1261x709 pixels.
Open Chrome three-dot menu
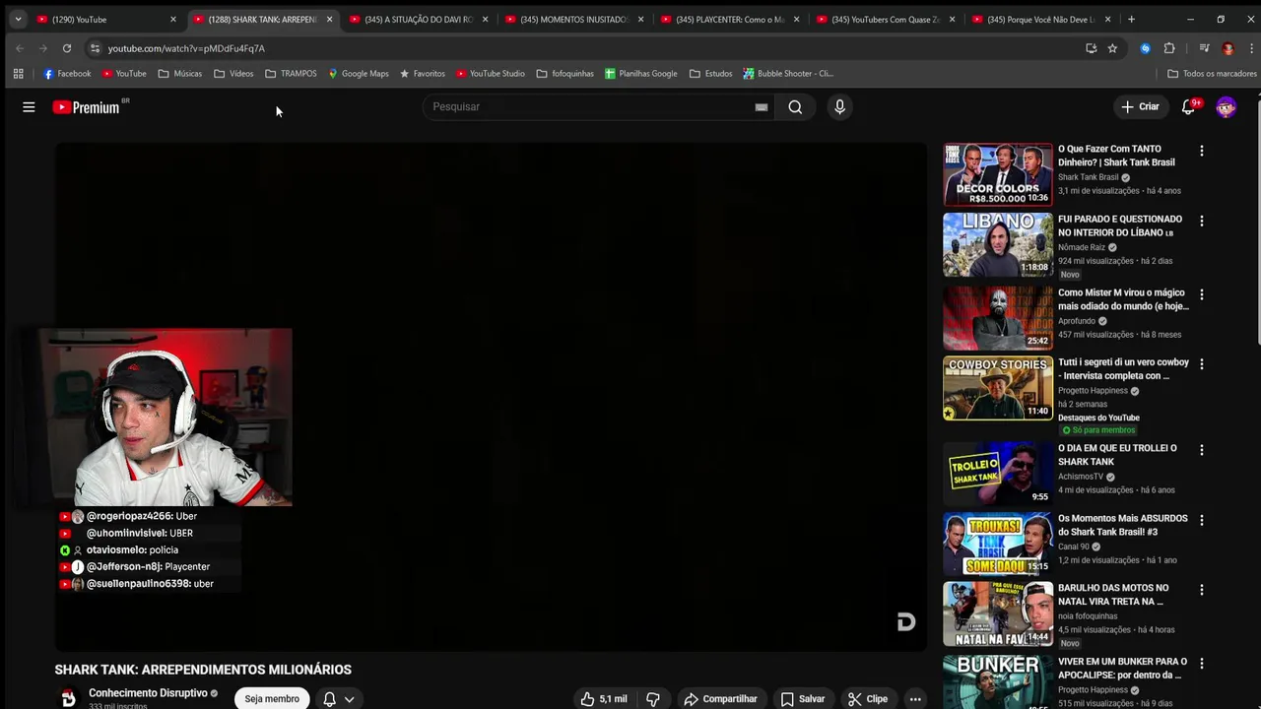coord(1252,47)
